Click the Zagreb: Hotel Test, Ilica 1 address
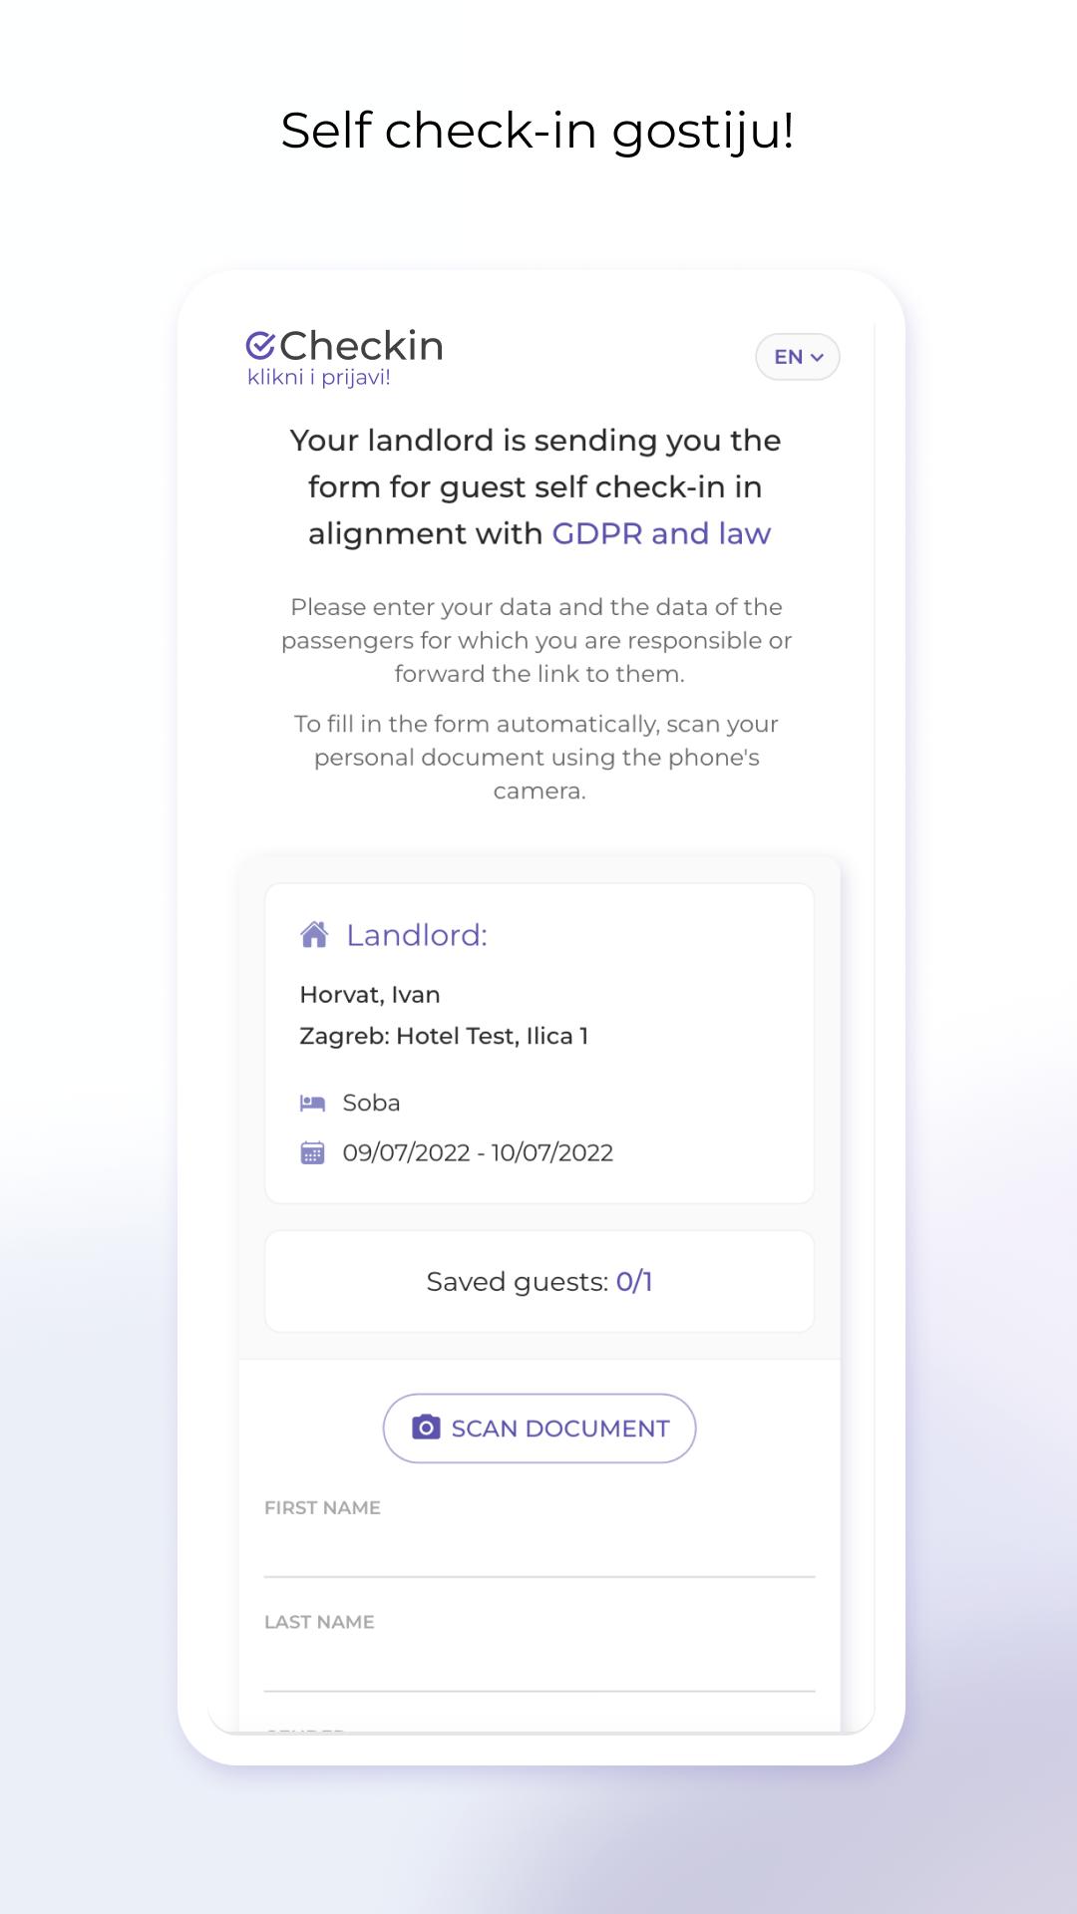 pos(444,1036)
